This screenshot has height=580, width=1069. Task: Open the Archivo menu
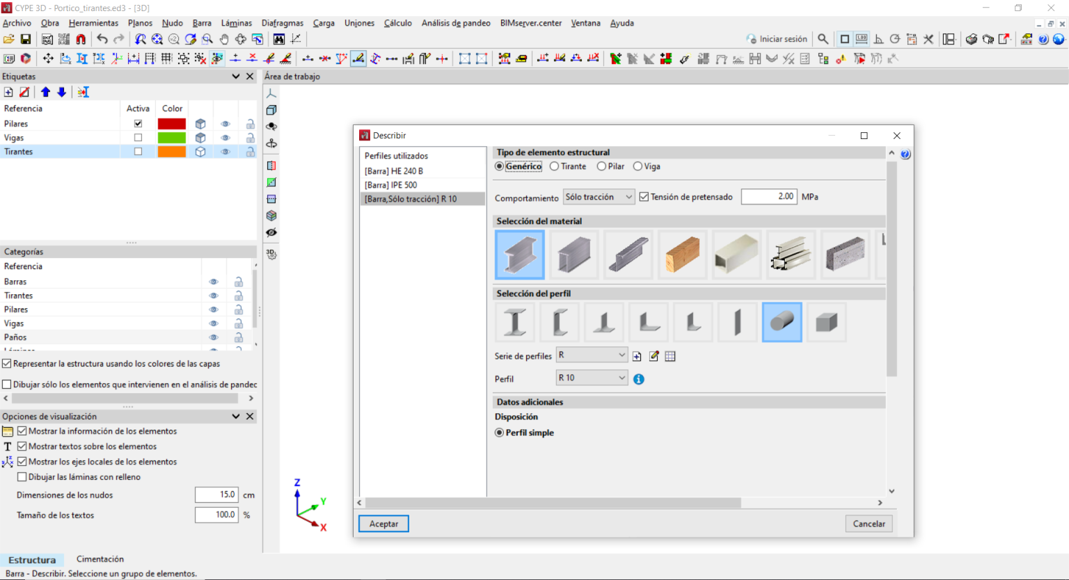(17, 23)
